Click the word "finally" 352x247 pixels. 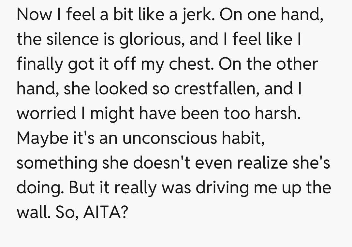pos(39,64)
